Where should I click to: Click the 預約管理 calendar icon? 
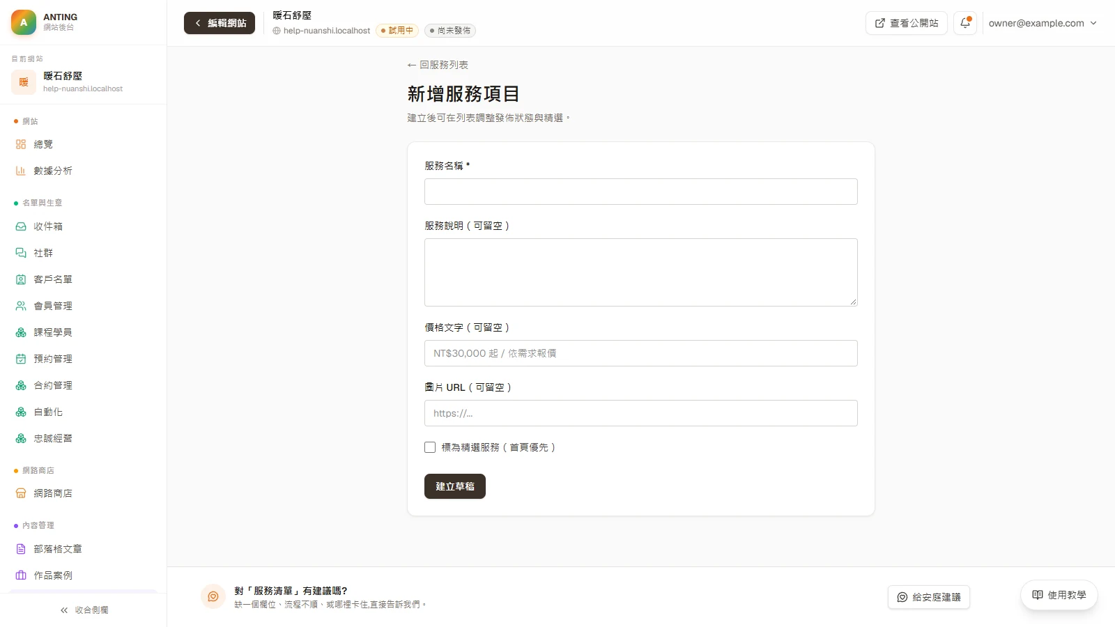[x=21, y=359]
